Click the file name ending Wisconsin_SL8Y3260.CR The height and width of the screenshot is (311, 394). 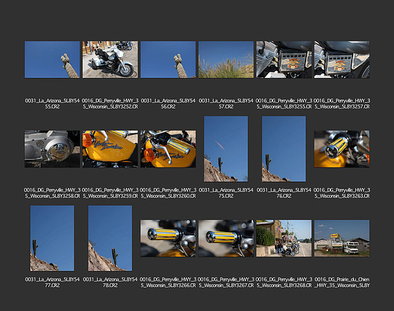click(168, 193)
